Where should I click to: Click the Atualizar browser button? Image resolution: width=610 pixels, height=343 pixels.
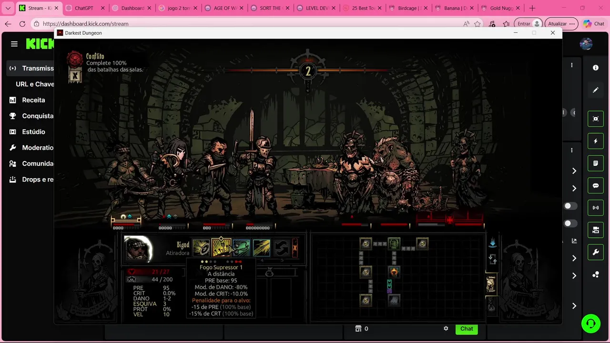(x=561, y=24)
